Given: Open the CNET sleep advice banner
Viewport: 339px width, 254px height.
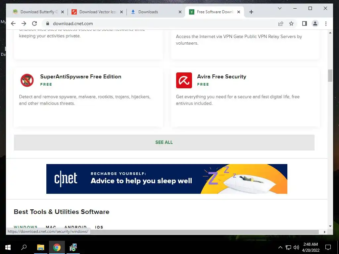Looking at the screenshot, I should [x=167, y=179].
